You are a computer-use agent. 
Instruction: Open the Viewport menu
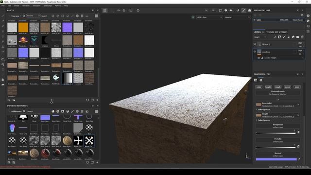36,6
